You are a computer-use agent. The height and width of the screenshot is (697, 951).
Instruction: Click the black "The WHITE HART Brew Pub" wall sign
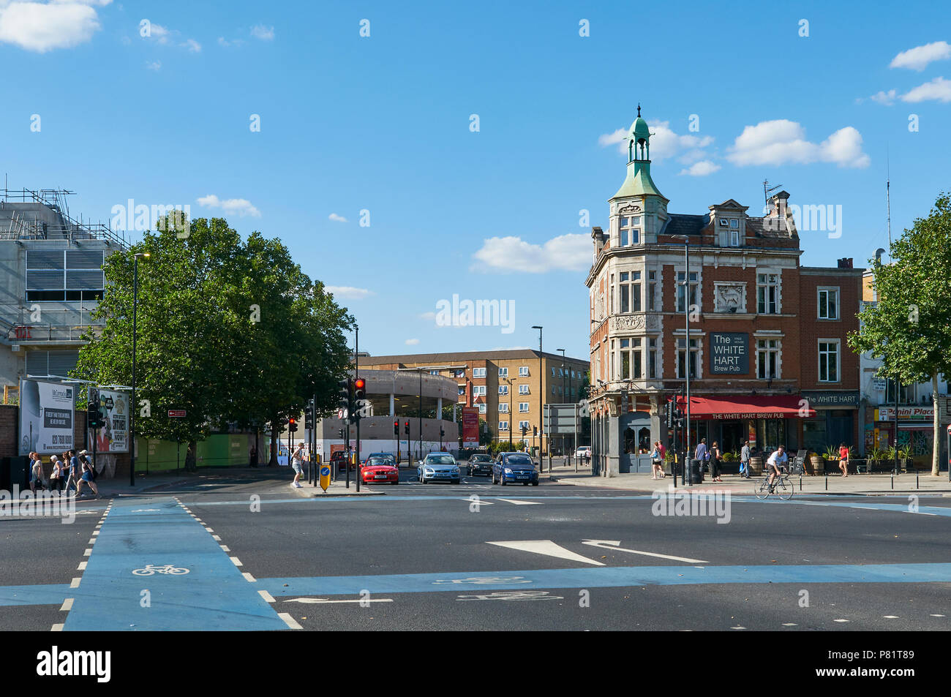729,353
